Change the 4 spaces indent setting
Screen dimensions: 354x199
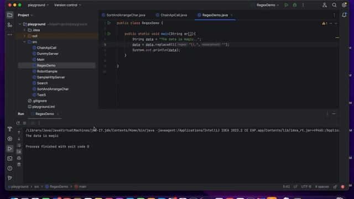click(x=322, y=187)
